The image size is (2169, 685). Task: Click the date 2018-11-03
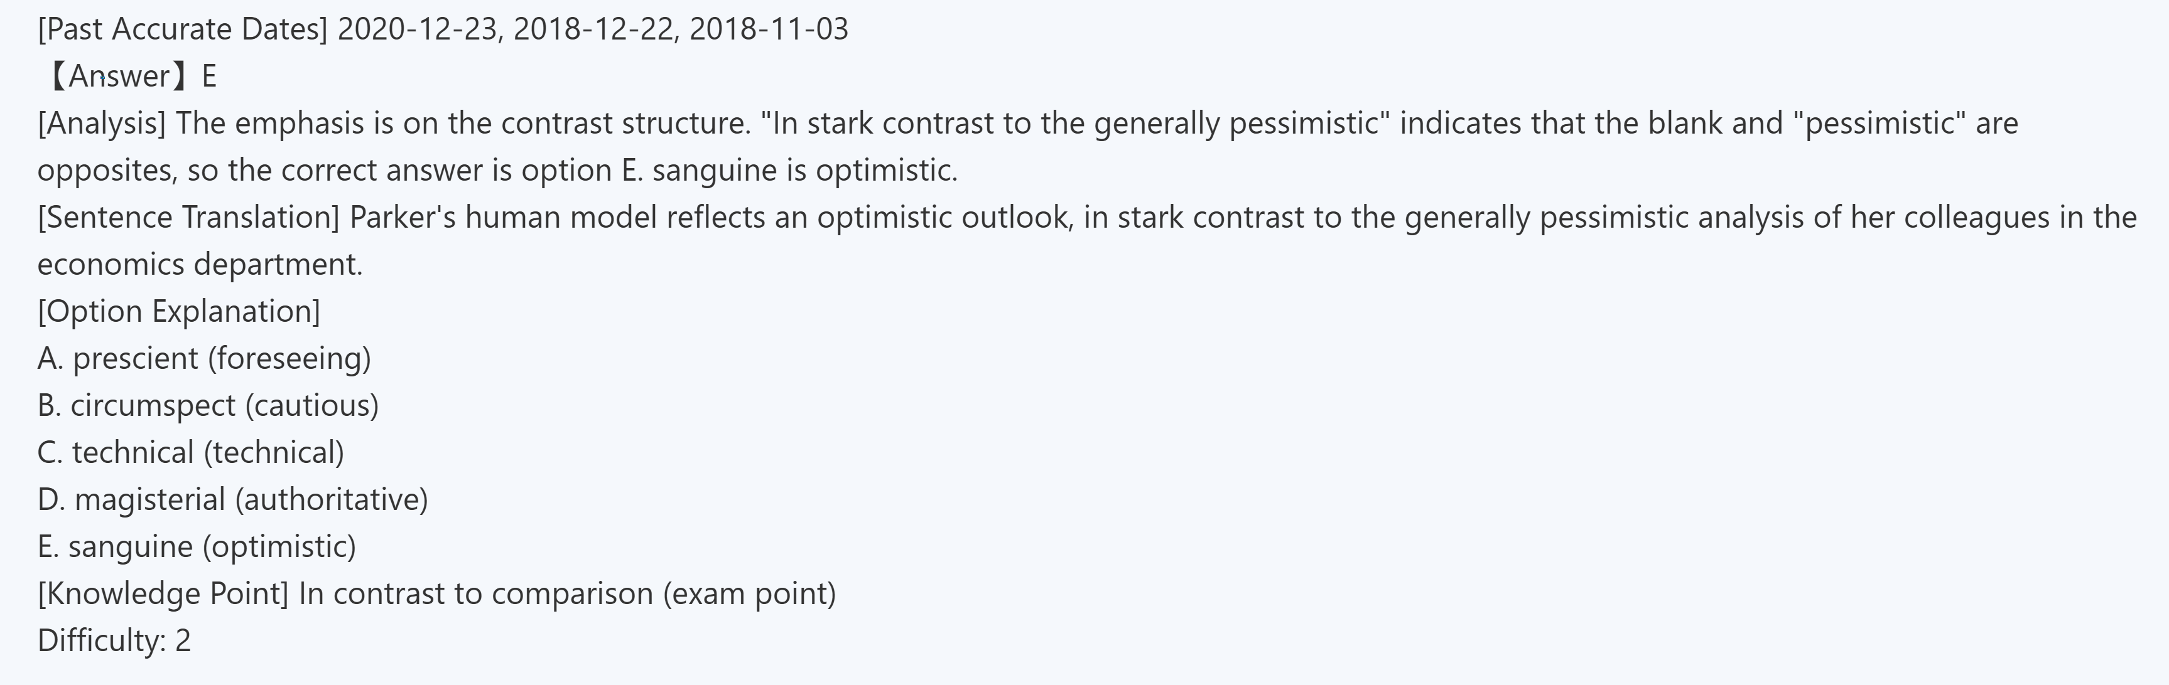pyautogui.click(x=769, y=29)
